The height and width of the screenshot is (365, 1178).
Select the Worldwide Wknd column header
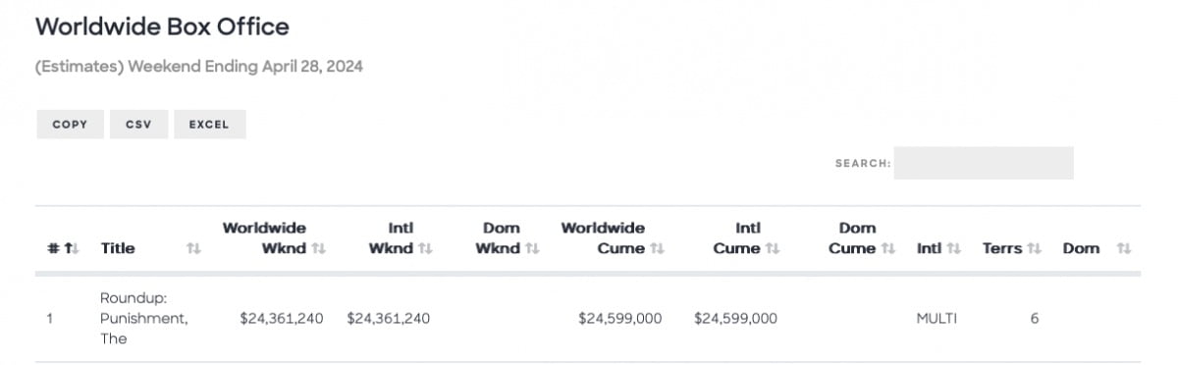(264, 238)
